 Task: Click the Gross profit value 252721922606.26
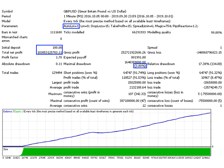[x=133, y=52]
